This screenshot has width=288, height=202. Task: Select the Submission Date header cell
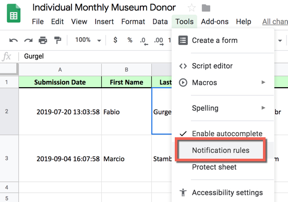point(60,82)
